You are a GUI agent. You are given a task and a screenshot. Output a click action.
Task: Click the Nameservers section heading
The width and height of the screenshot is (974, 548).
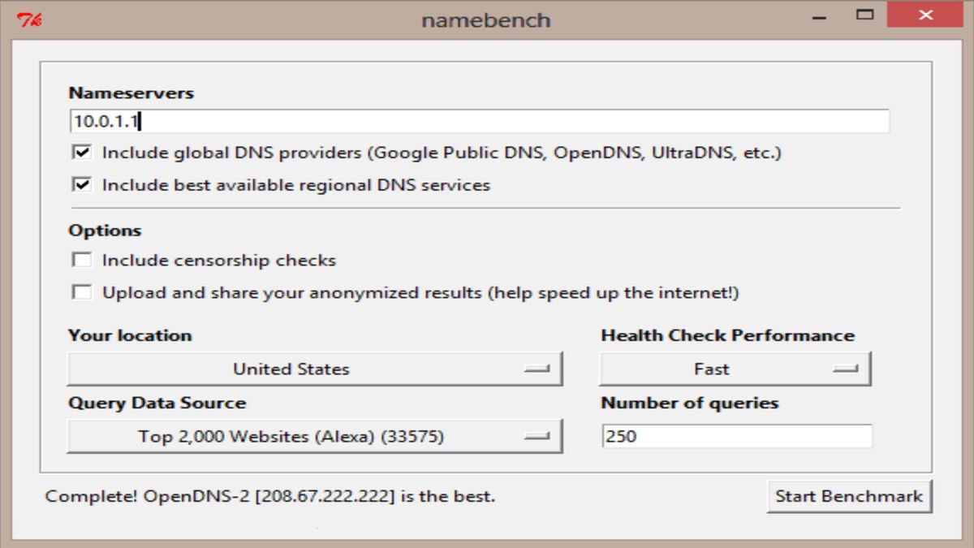(131, 93)
